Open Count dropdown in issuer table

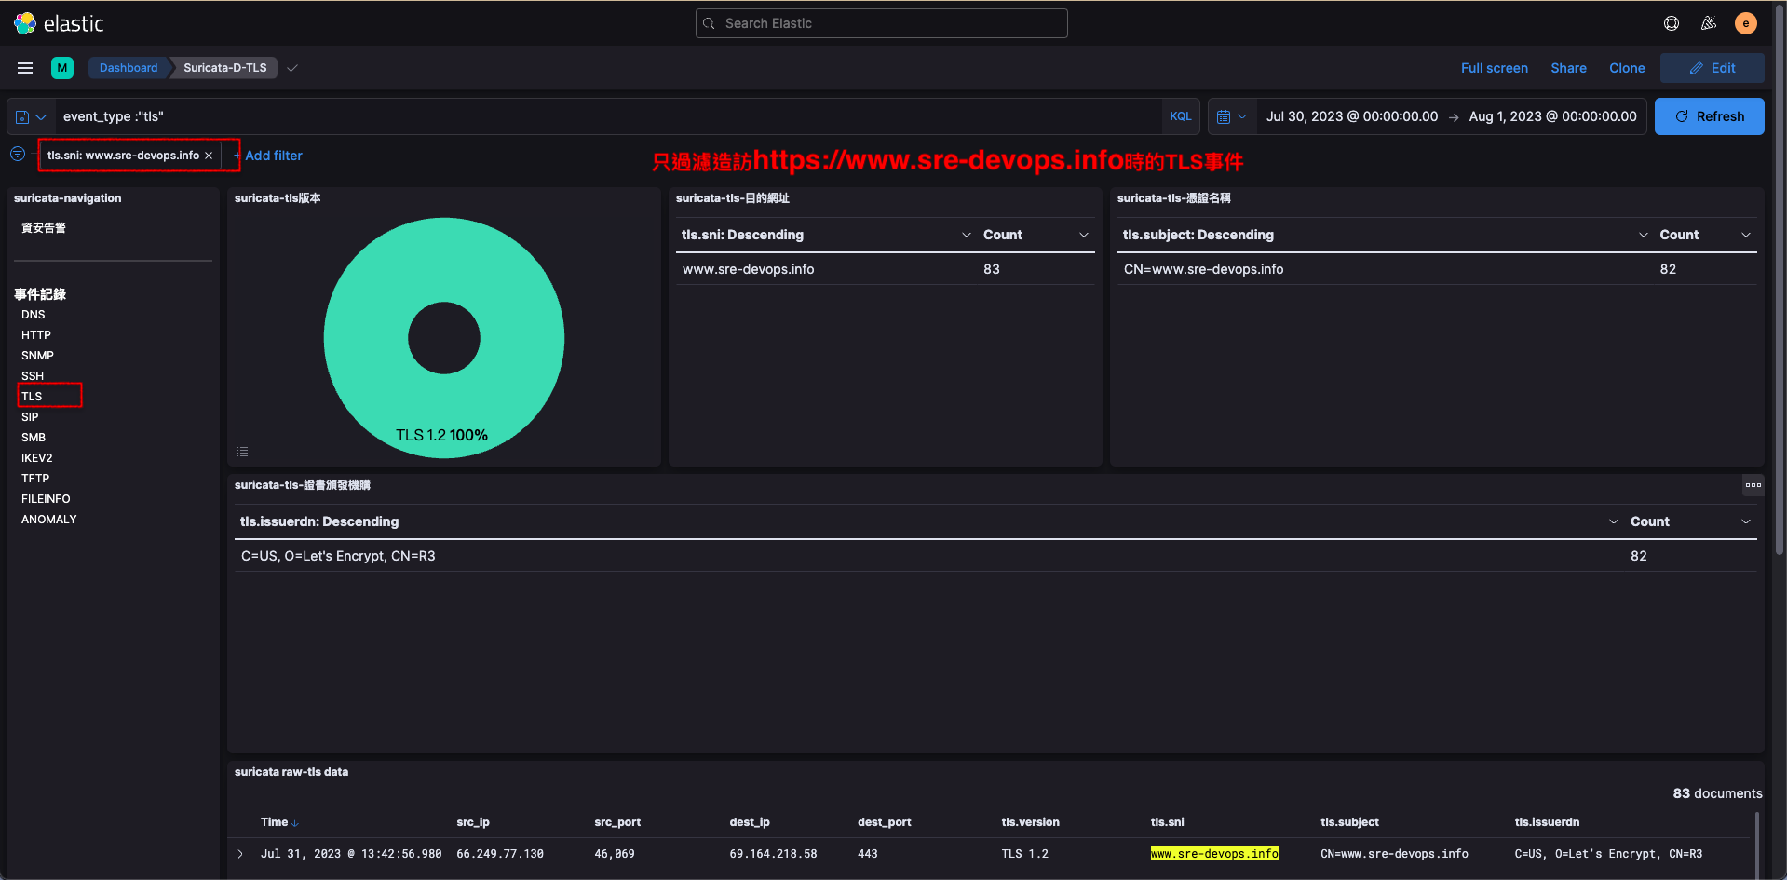click(1746, 521)
